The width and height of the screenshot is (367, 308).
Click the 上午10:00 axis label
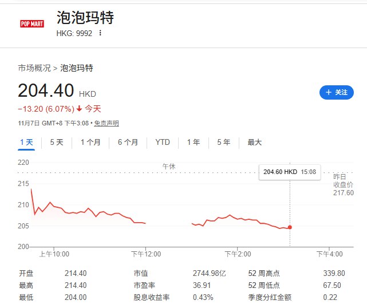tap(54, 254)
